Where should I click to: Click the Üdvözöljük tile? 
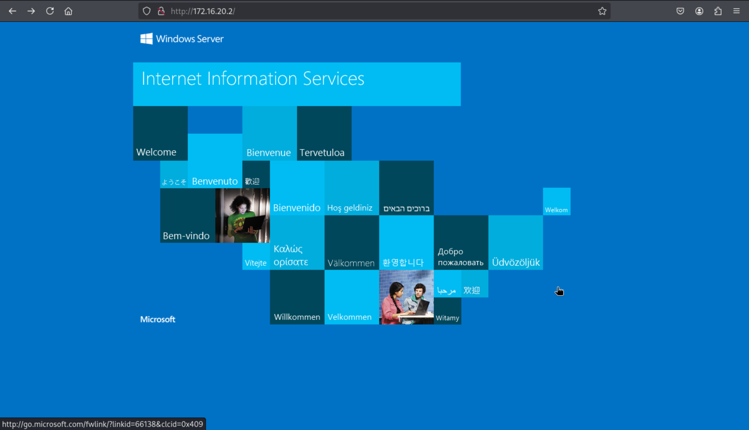click(515, 243)
